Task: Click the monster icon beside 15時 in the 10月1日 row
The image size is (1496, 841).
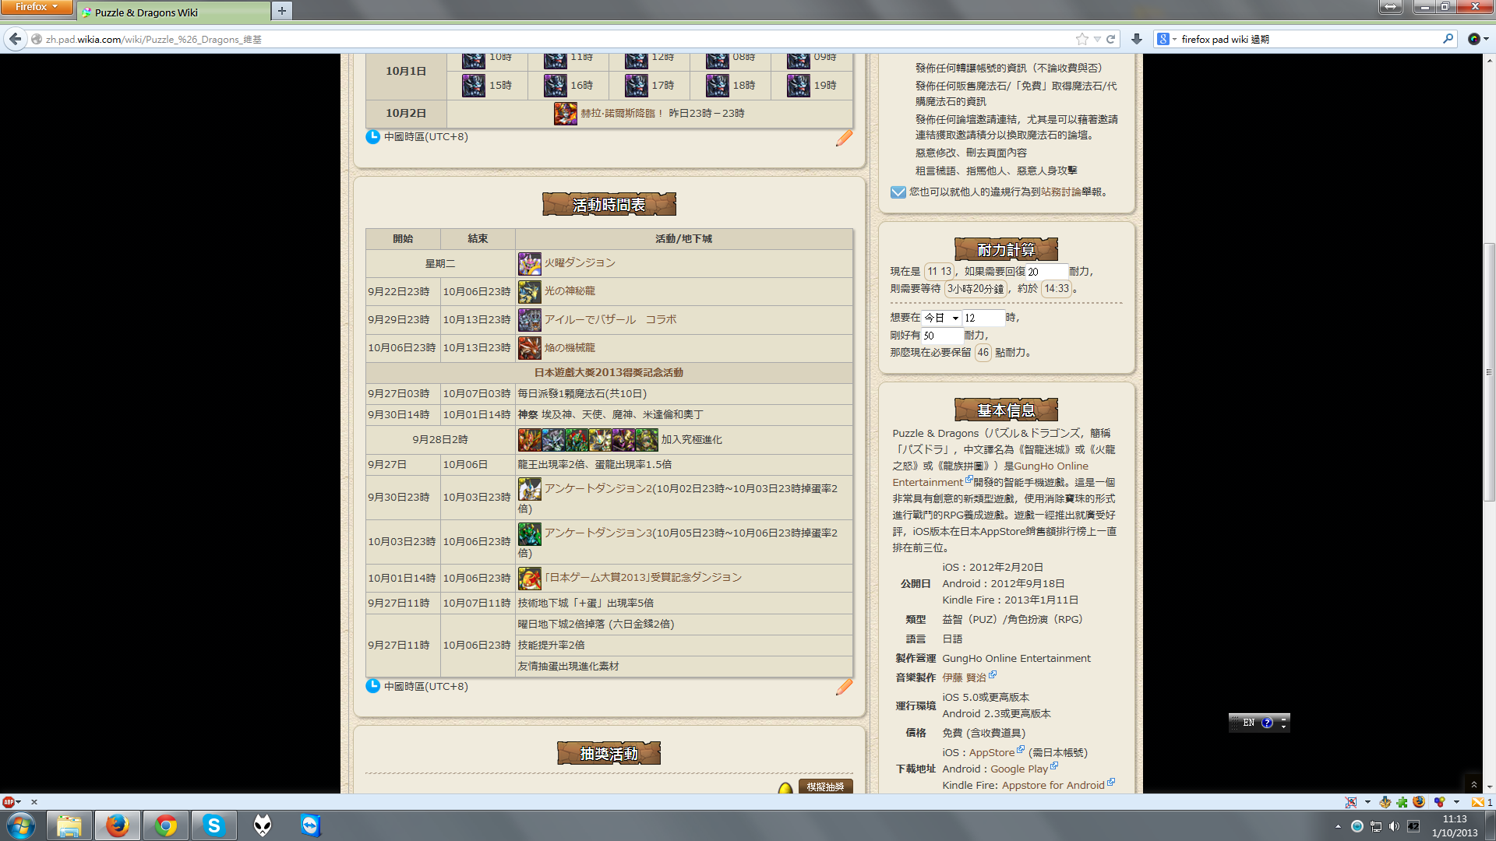Action: click(x=473, y=86)
